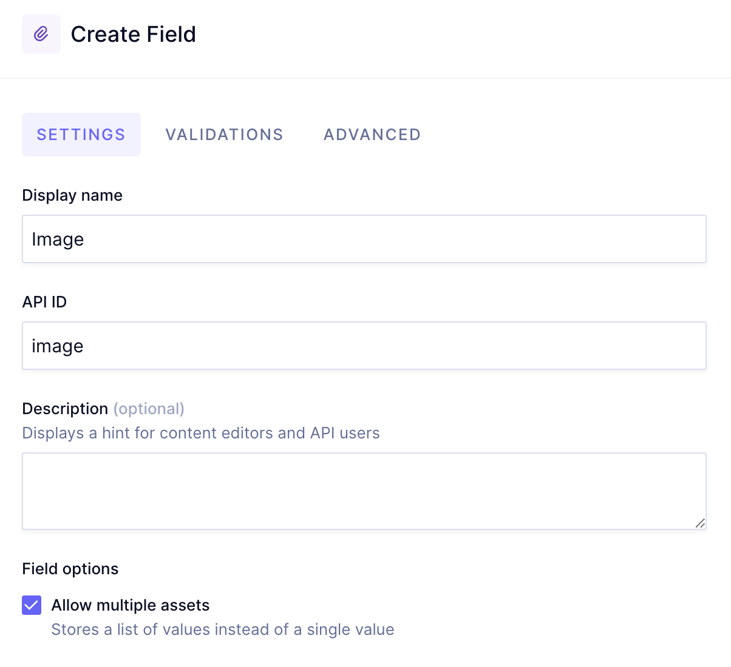Viewport: 731px width, 667px height.
Task: Click the 'Allow multiple assets' label text
Action: [131, 605]
